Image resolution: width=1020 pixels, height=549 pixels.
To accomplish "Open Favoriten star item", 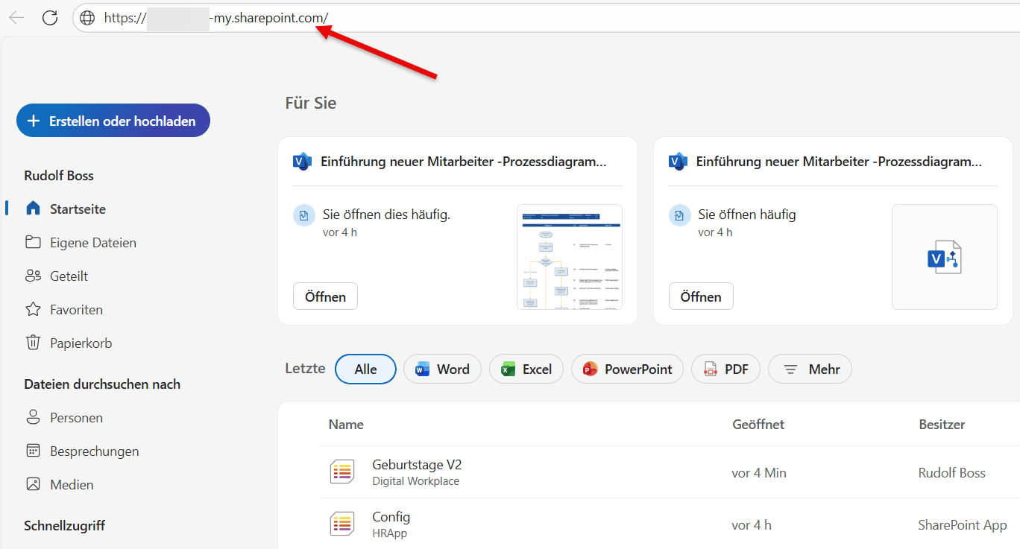I will click(x=76, y=310).
